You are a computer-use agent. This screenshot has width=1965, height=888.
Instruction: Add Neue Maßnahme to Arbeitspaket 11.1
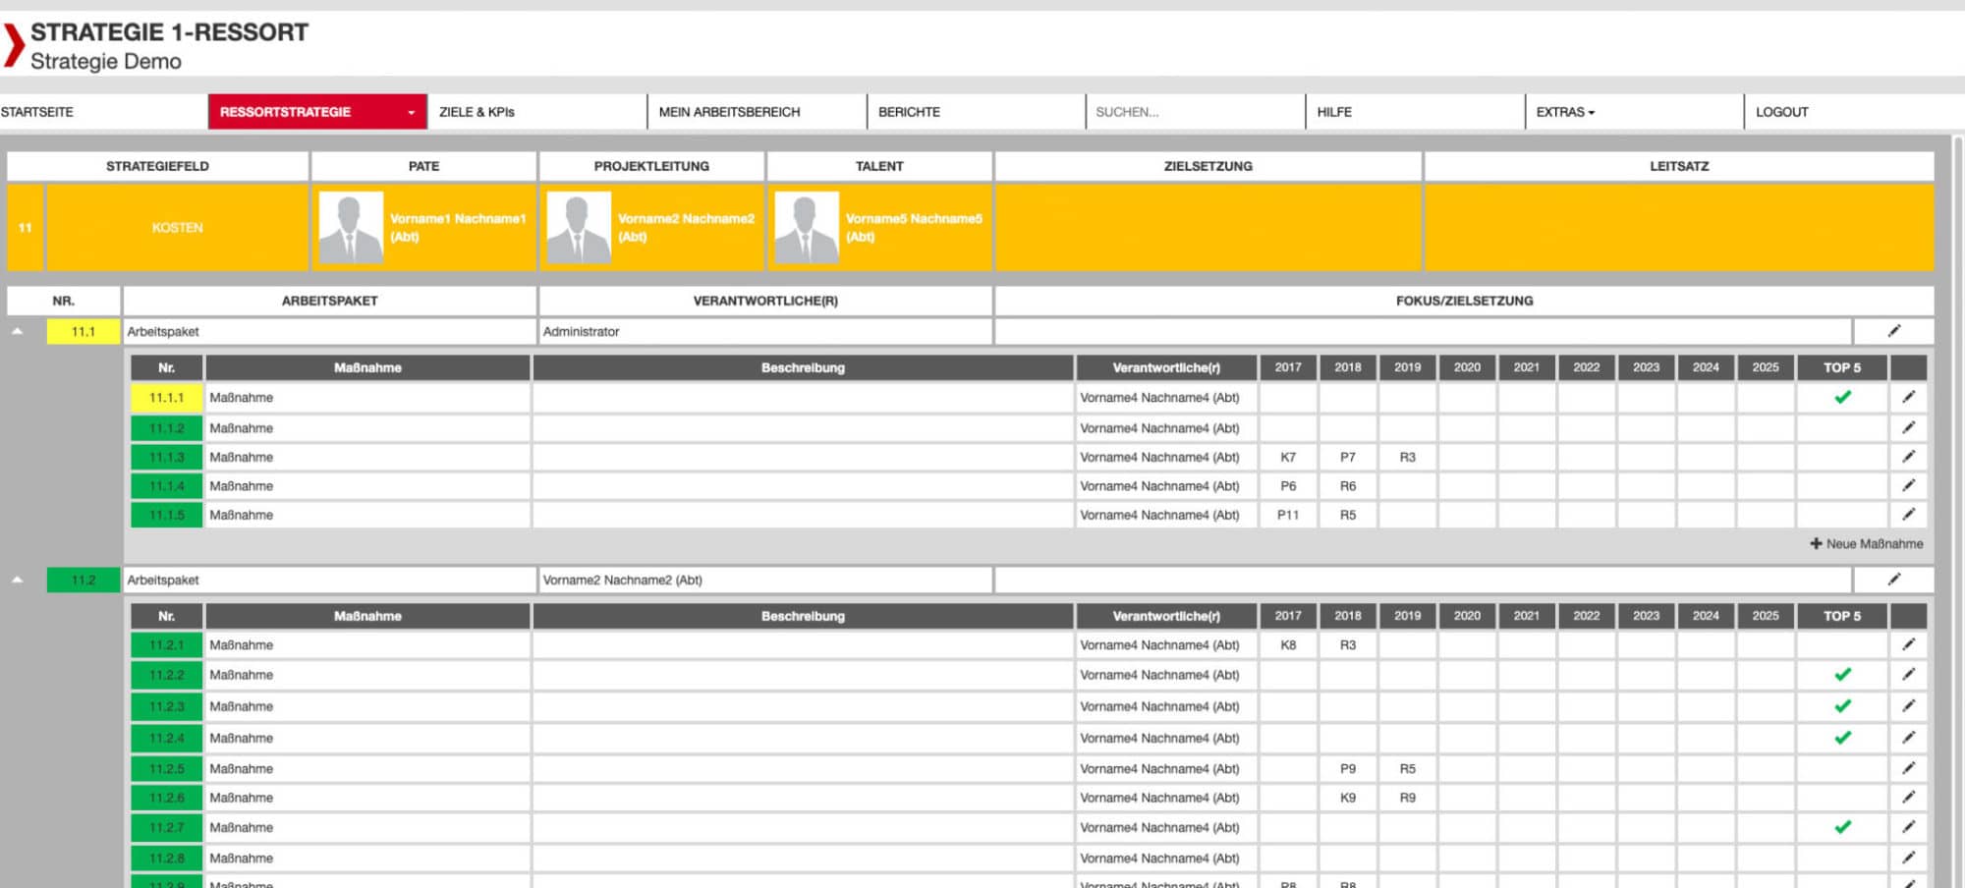[x=1866, y=543]
